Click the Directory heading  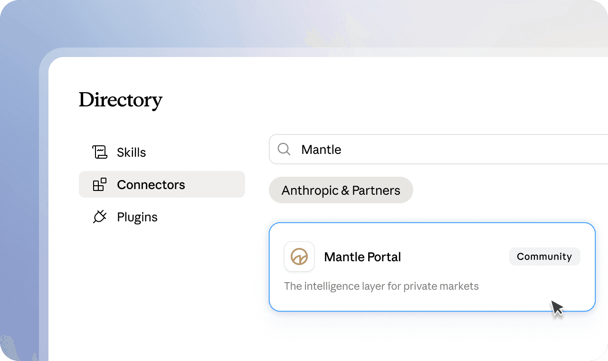pyautogui.click(x=121, y=100)
